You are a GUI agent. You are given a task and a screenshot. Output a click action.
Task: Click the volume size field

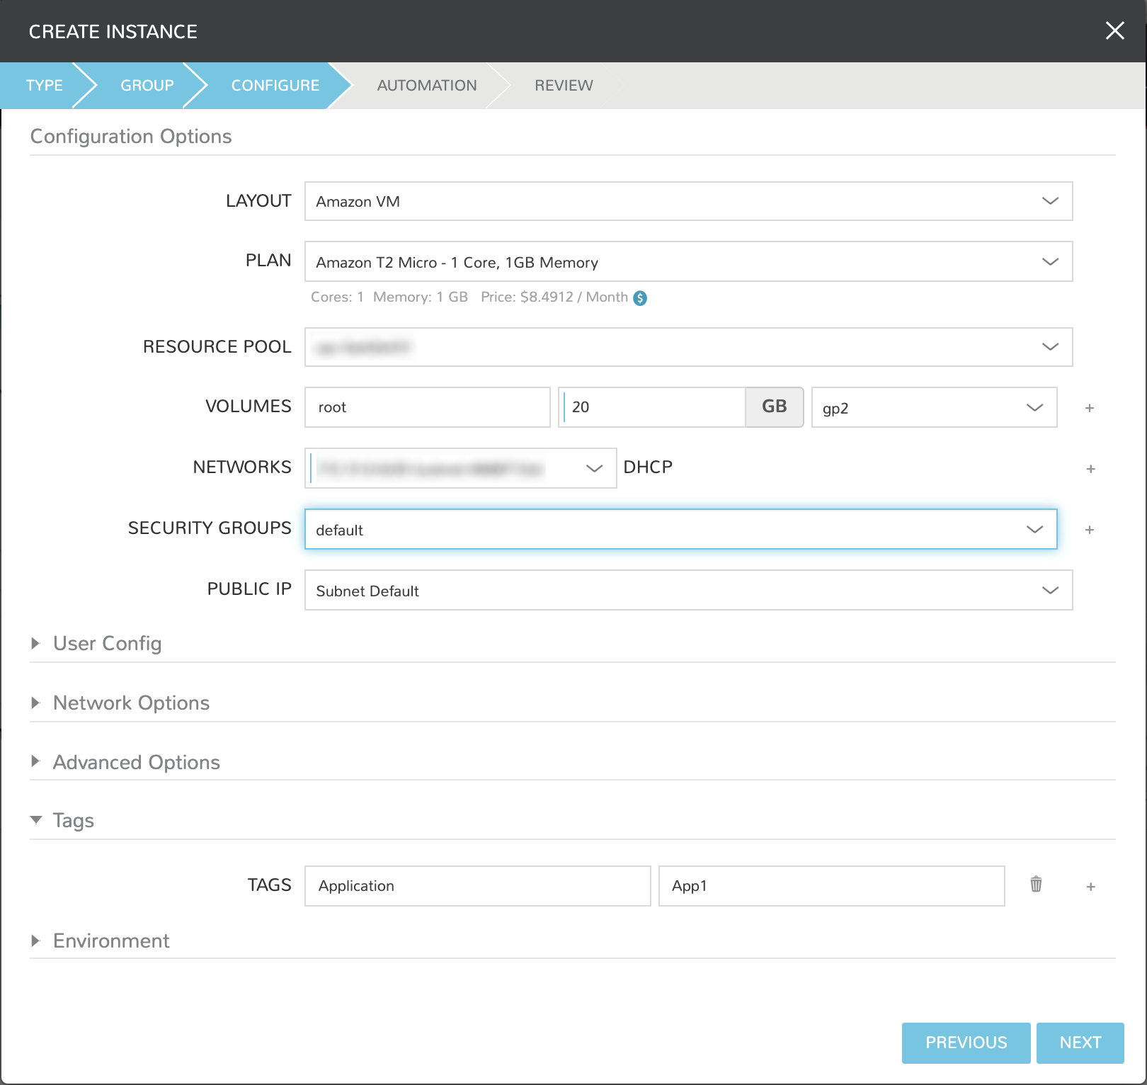653,407
